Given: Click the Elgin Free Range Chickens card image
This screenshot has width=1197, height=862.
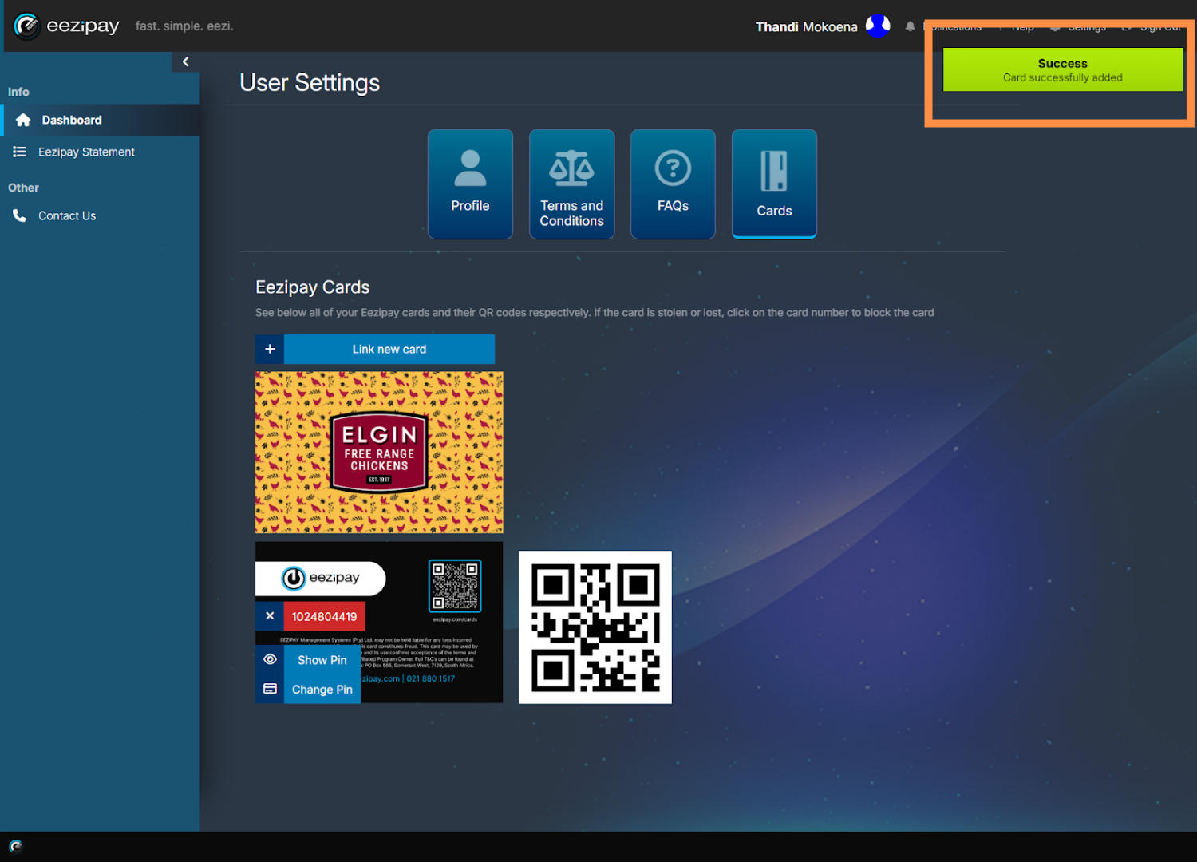Looking at the screenshot, I should pyautogui.click(x=379, y=452).
